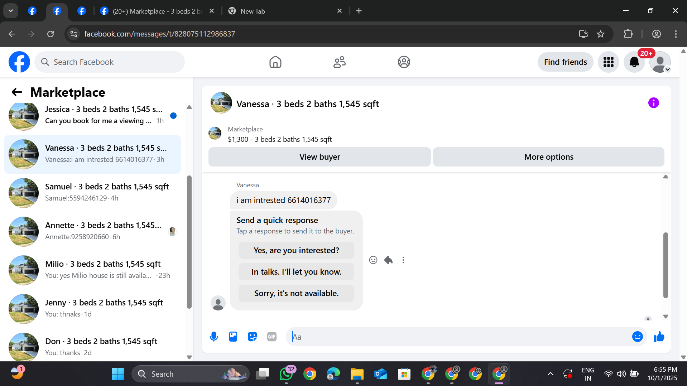Viewport: 687px width, 386px height.
Task: Close the Marketplace browser tab
Action: coord(212,11)
